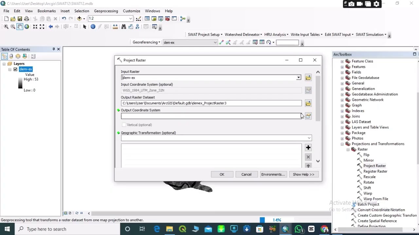Open the ModelBuilder window
This screenshot has width=419, height=235.
tap(183, 19)
